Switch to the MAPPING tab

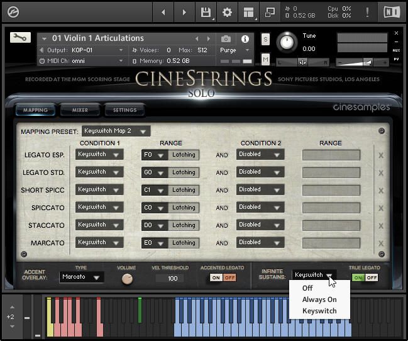[x=35, y=110]
